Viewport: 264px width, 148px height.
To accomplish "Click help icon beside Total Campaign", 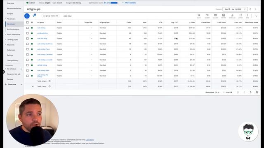I will [49, 86].
